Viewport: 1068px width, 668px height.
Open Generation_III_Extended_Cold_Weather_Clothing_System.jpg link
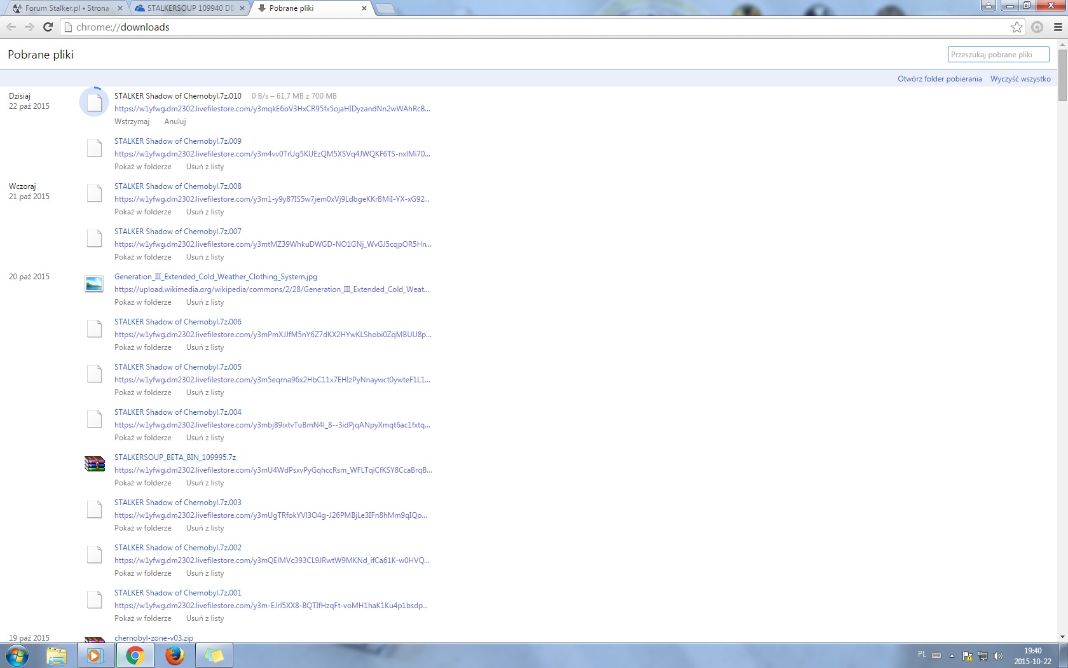point(216,277)
